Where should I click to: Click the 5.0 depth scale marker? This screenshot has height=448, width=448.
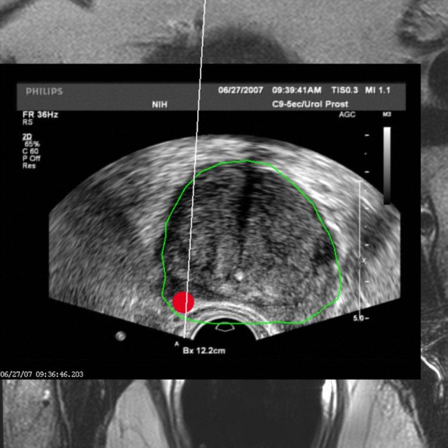[x=359, y=318]
